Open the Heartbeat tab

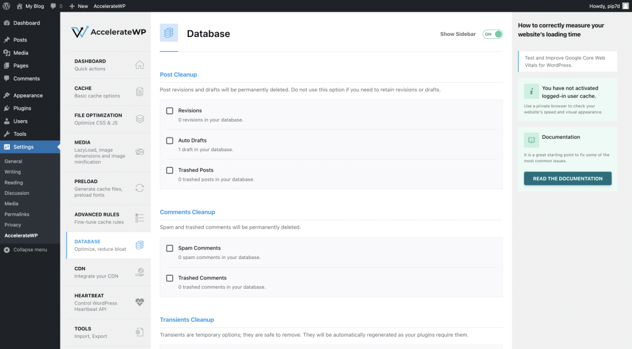click(x=109, y=302)
